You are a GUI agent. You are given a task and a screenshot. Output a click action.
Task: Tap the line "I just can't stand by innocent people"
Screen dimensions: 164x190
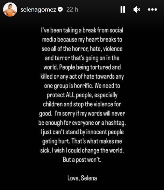click(x=82, y=132)
